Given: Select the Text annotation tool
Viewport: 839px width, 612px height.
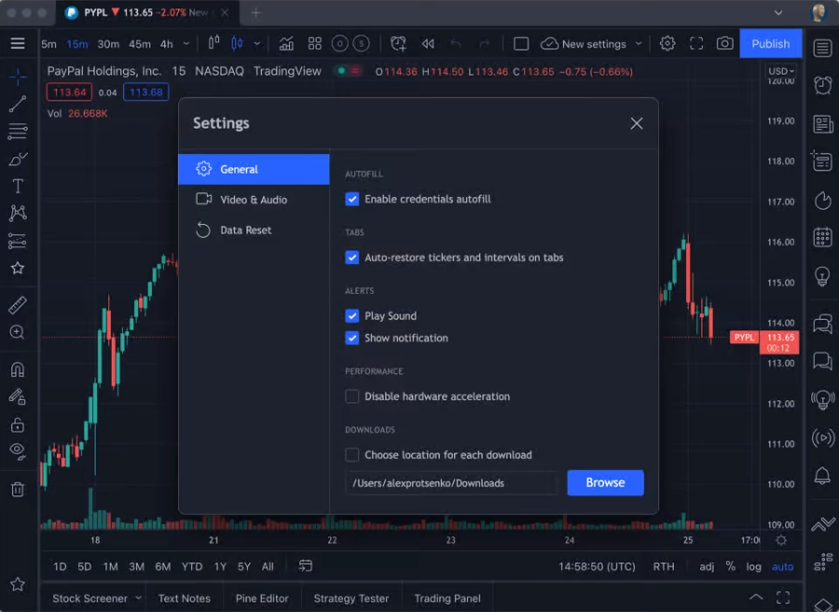Looking at the screenshot, I should 18,186.
